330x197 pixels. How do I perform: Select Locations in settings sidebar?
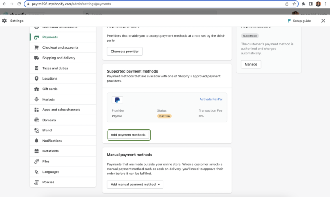63,78
